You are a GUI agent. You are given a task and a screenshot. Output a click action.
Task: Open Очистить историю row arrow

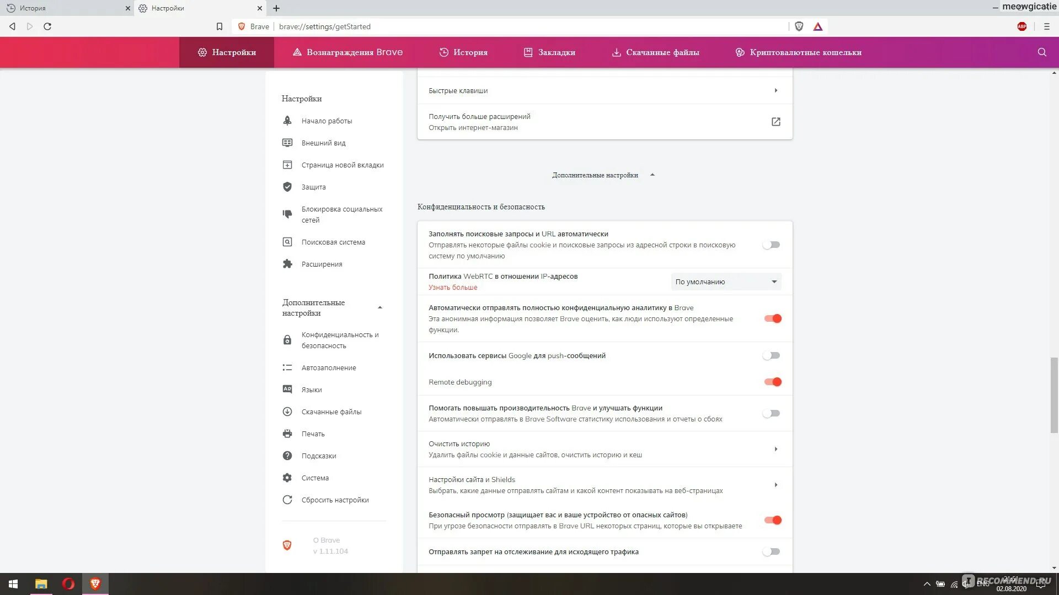(x=776, y=449)
